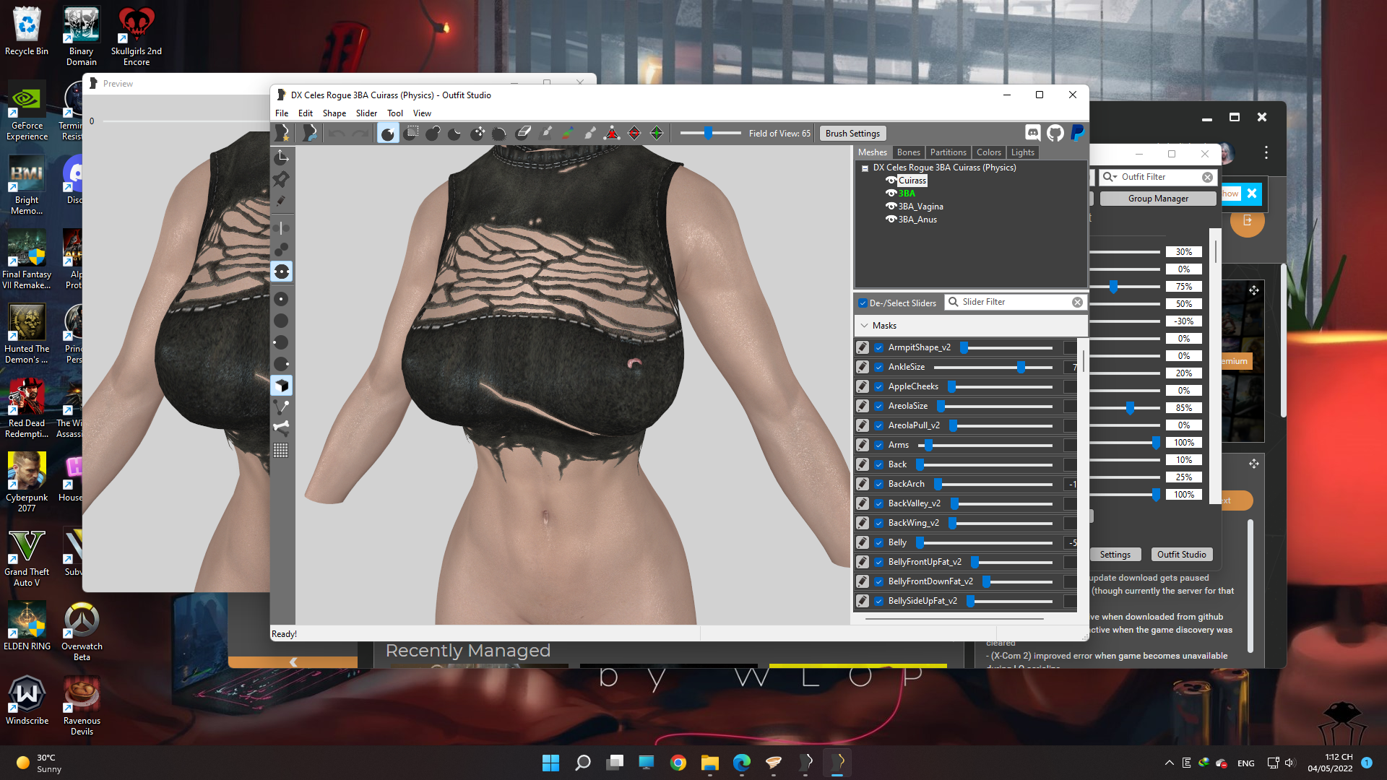
Task: Switch to the Colors tab
Action: click(x=988, y=152)
